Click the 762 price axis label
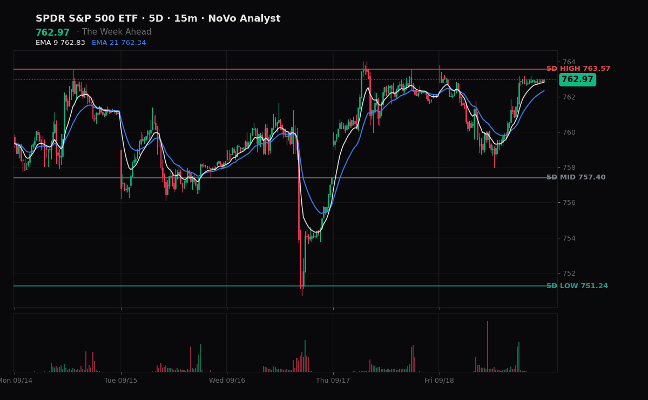648x400 pixels. [x=569, y=97]
